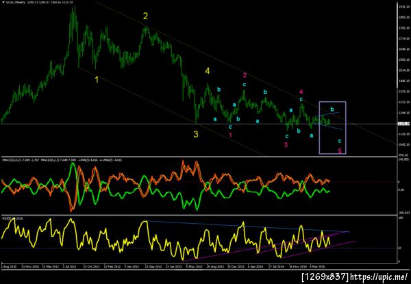Click the 1514.10 price level on the axis
Viewport: 411px width, 284px height.
point(404,70)
